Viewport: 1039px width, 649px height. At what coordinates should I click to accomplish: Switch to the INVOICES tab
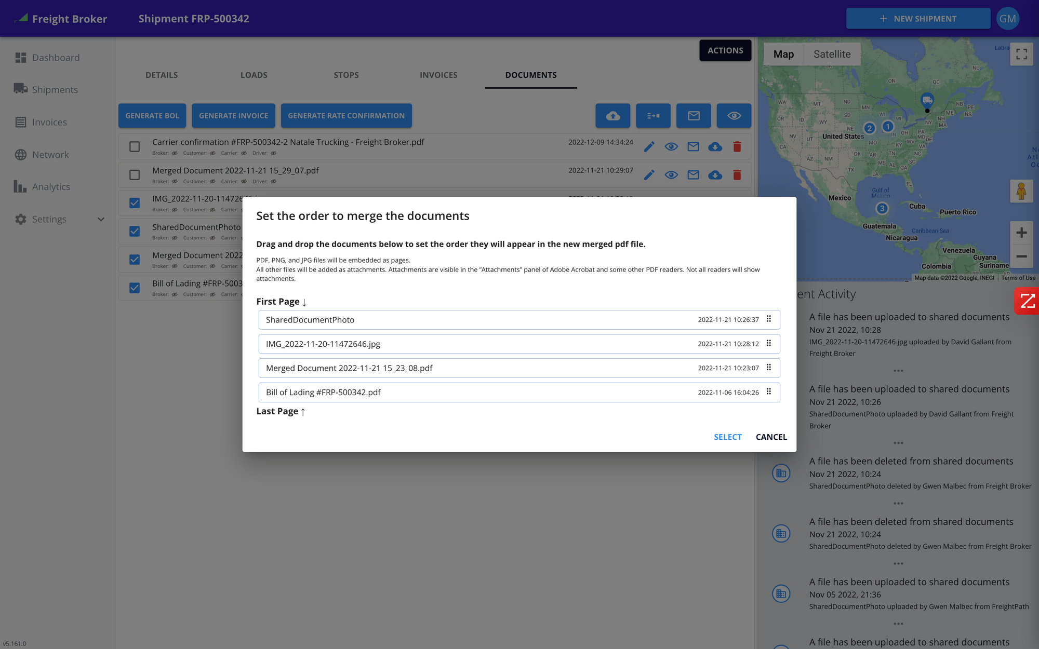pos(438,75)
